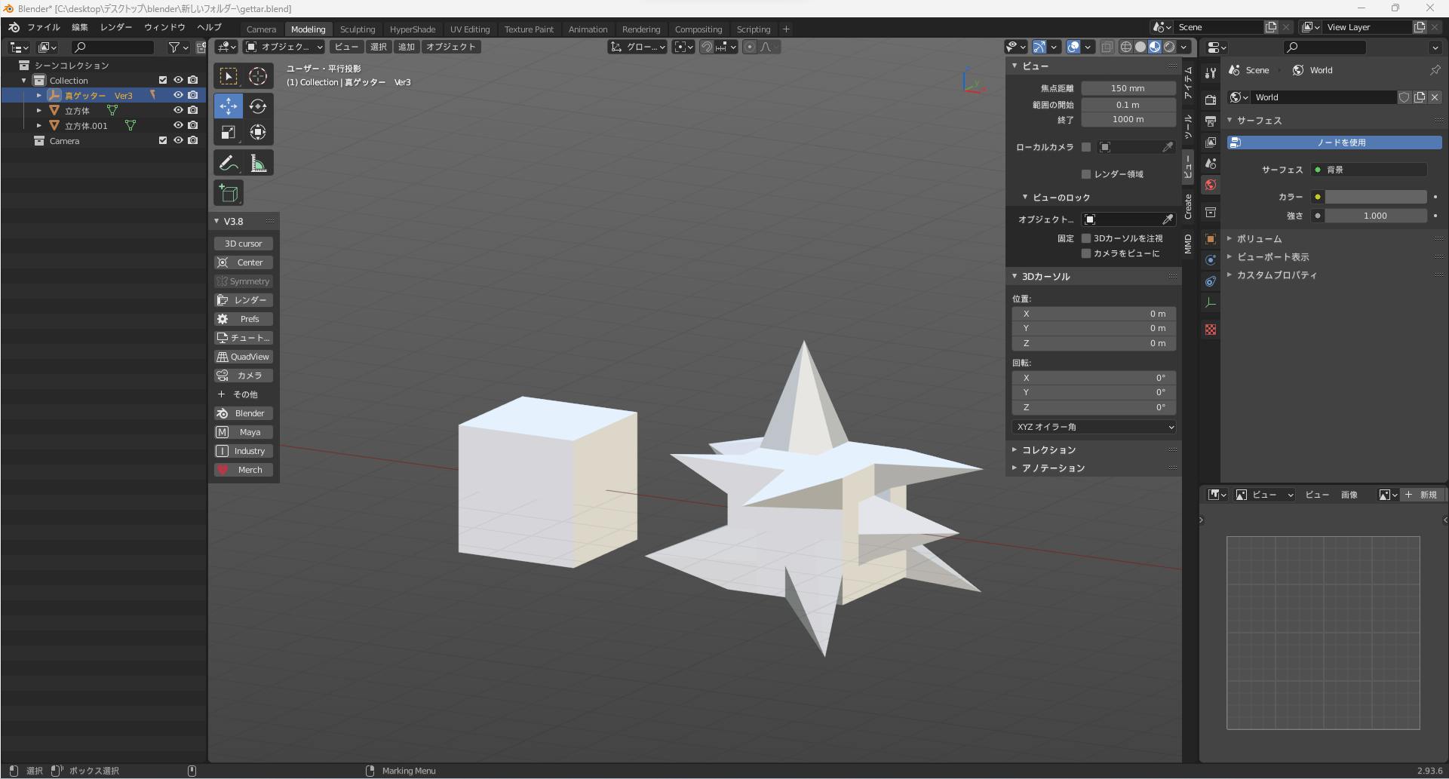Enable the レンダー領域 checkbox
Screen dimensions: 1449x779
coord(1086,174)
